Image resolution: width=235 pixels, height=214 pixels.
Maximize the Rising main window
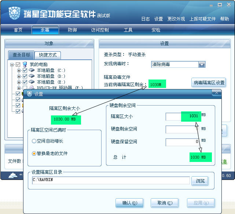click(x=220, y=5)
